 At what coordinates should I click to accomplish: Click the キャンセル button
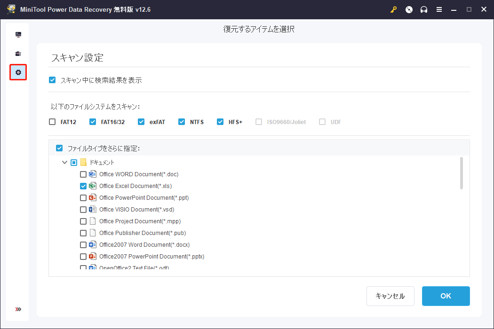tap(390, 296)
